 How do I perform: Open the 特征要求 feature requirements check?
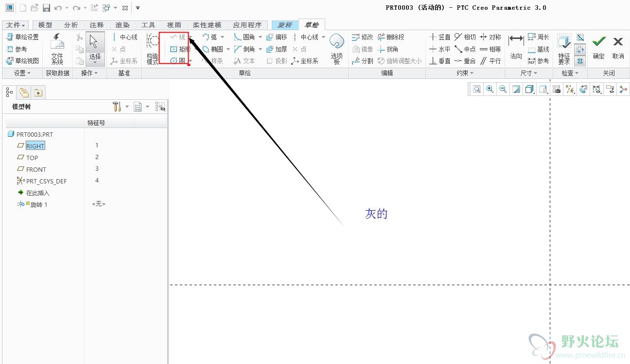click(564, 49)
